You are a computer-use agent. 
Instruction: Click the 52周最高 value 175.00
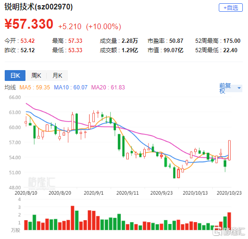tap(231, 41)
